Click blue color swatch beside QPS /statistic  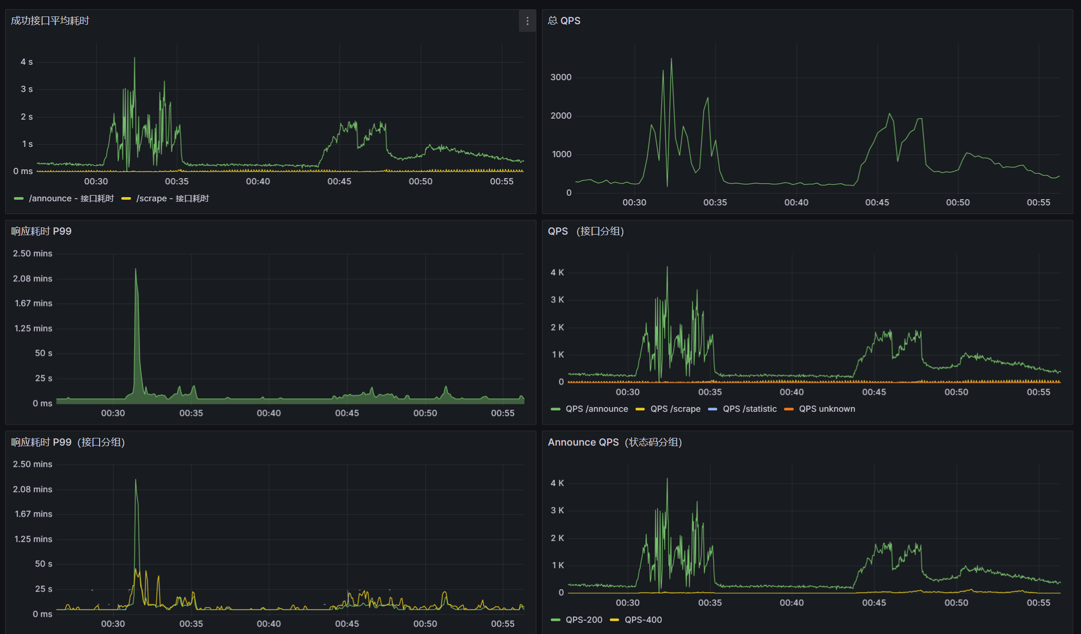click(713, 409)
